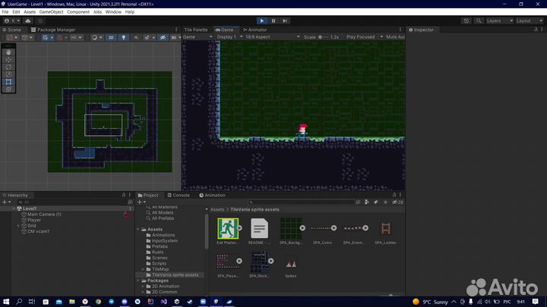Select the Exit Pixelart asset thumbnail

pos(228,228)
